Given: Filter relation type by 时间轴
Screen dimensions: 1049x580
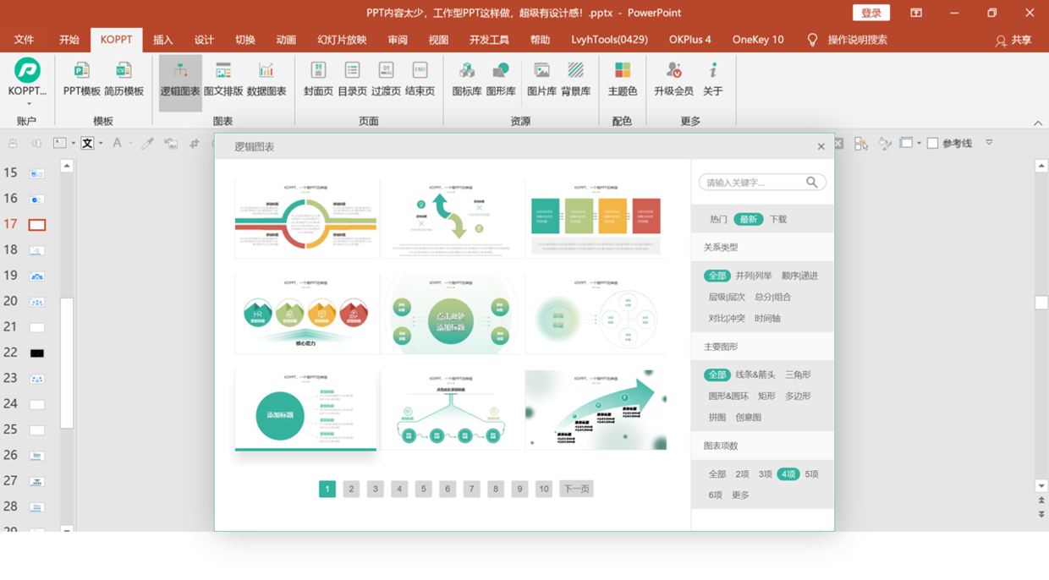Looking at the screenshot, I should pyautogui.click(x=767, y=319).
